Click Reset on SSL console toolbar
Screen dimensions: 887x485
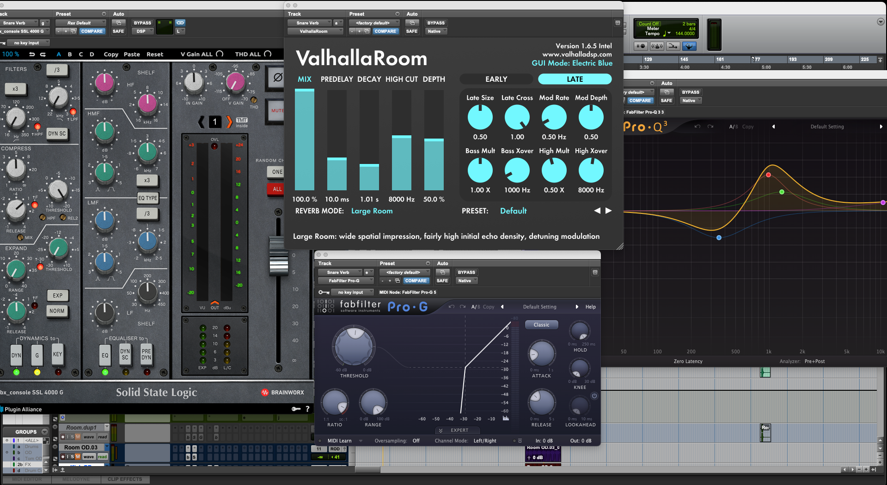tap(155, 54)
